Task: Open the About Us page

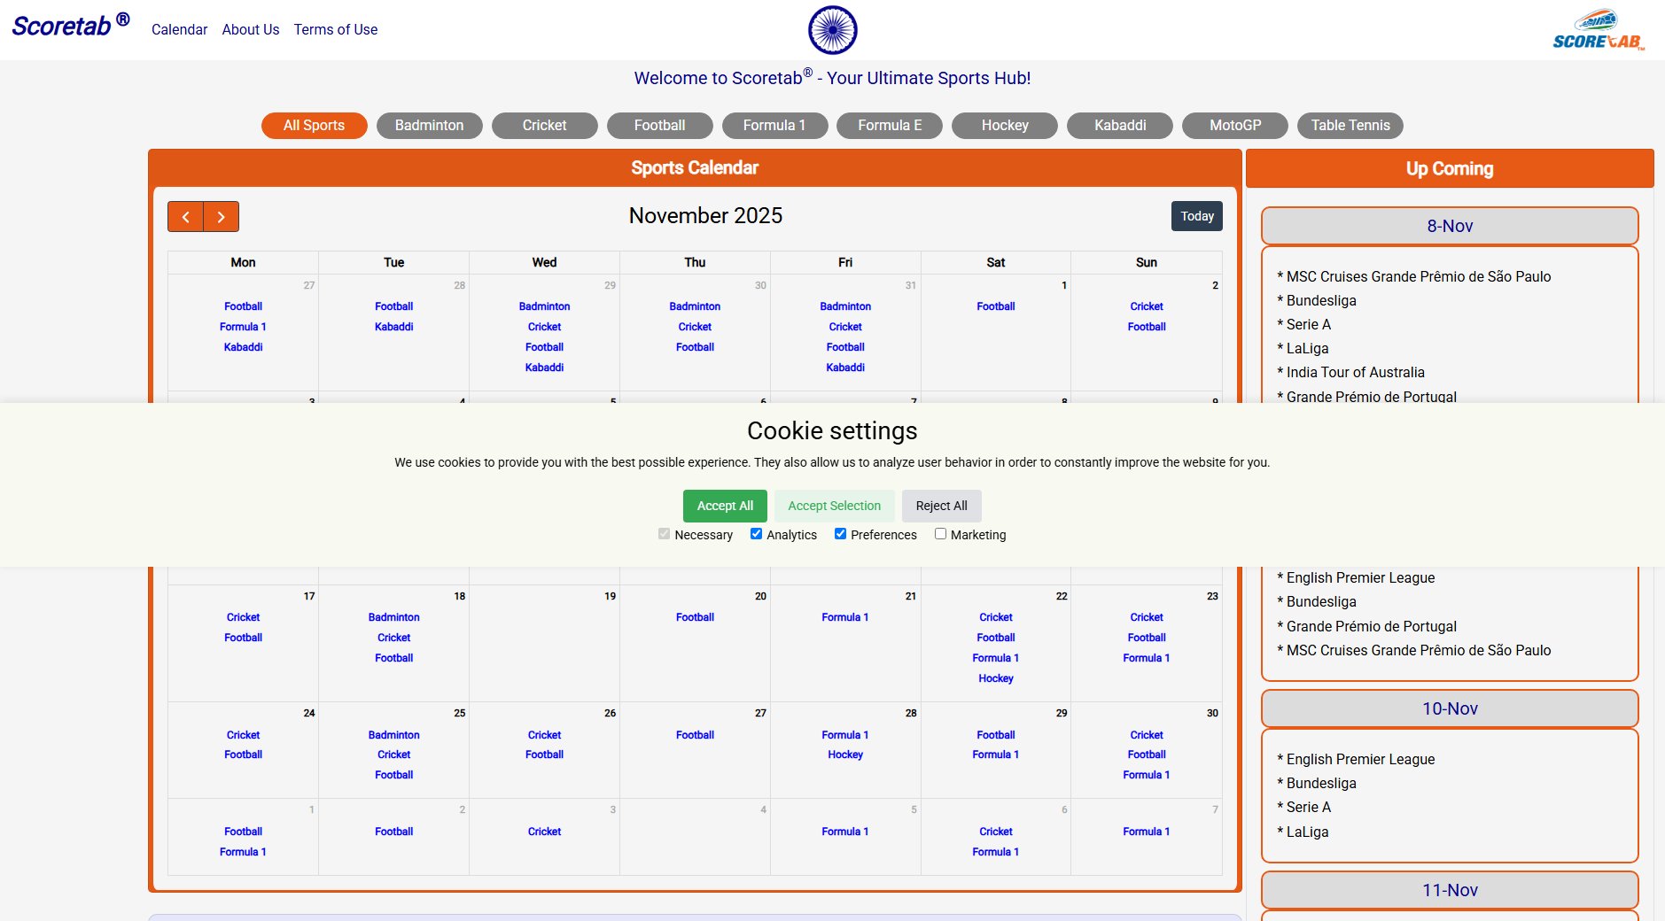Action: (x=250, y=29)
